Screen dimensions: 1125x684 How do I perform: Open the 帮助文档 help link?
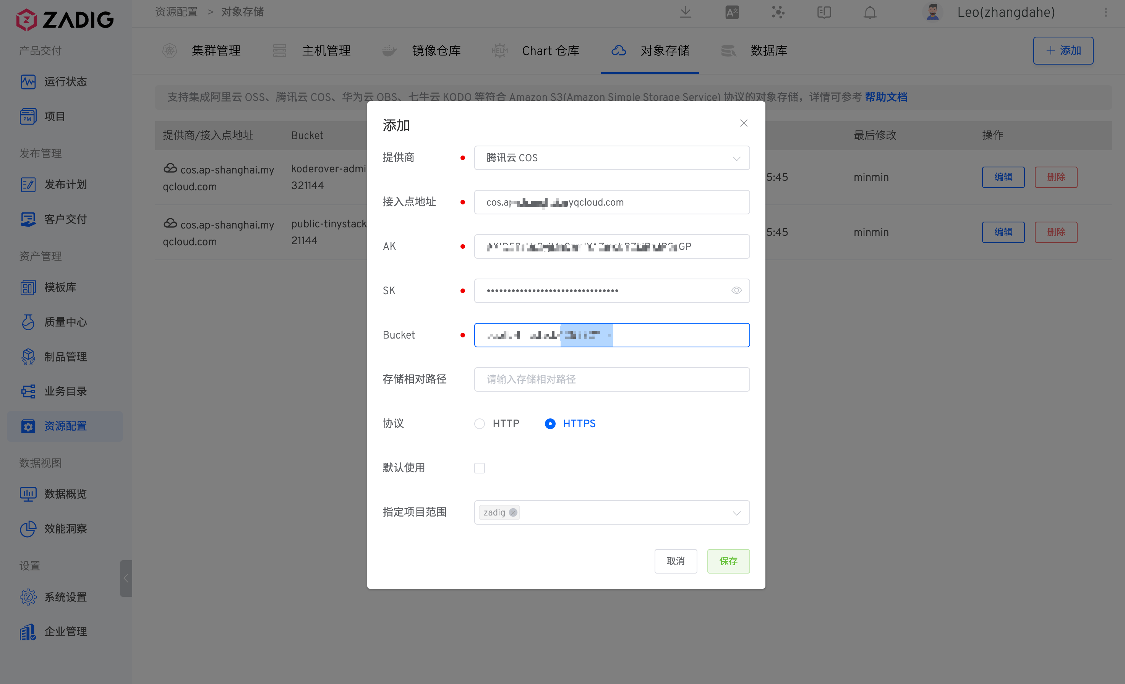point(886,97)
